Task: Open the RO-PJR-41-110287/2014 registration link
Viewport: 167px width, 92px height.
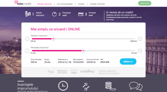Action: coord(107,71)
